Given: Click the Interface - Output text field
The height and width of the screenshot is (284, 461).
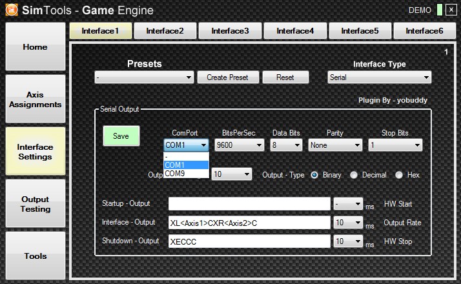Looking at the screenshot, I should (x=249, y=223).
